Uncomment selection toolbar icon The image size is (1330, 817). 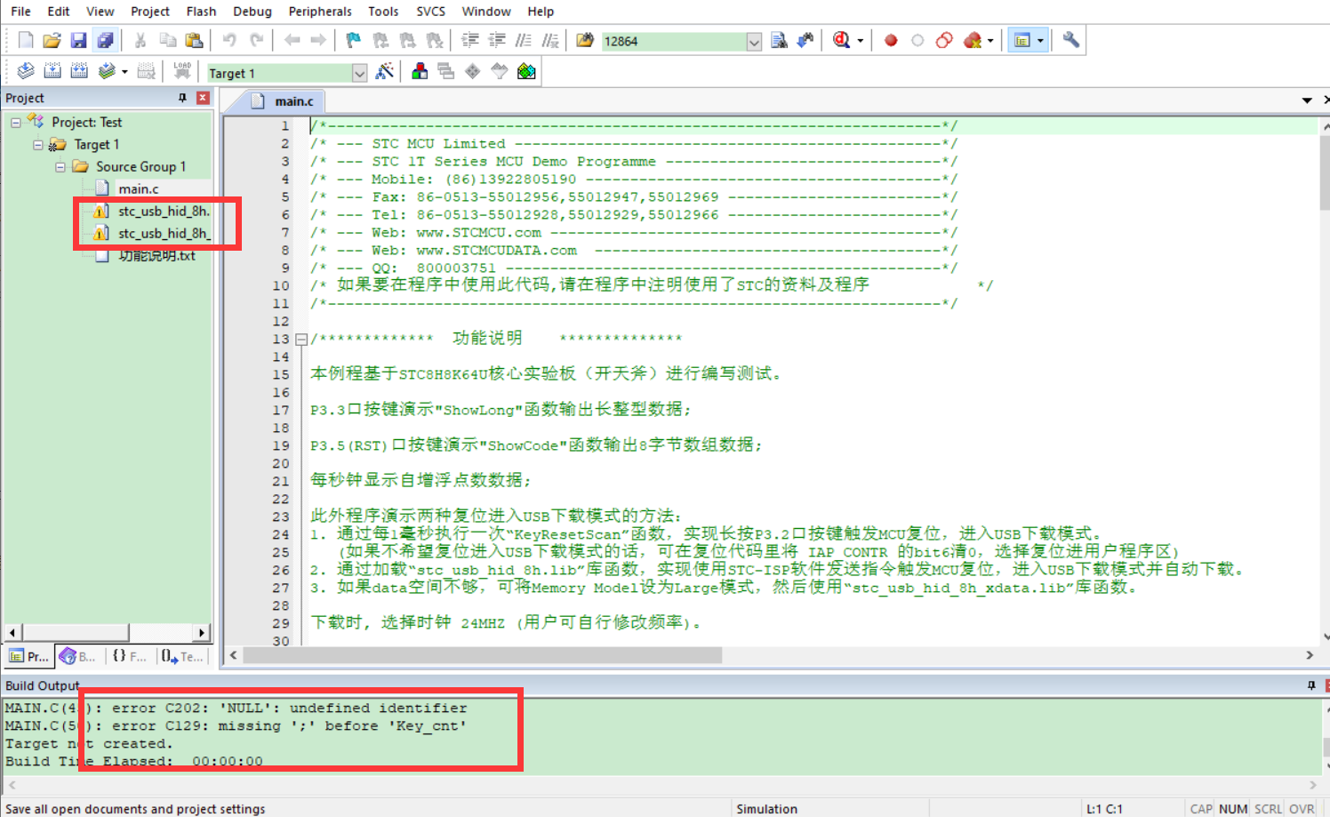tap(550, 40)
